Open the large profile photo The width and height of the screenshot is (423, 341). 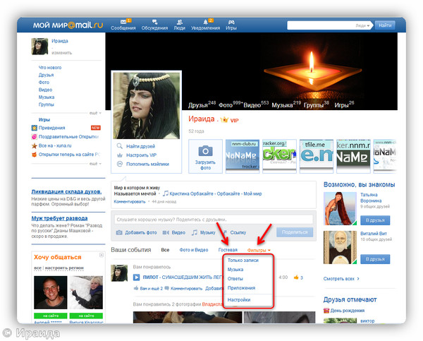146,106
